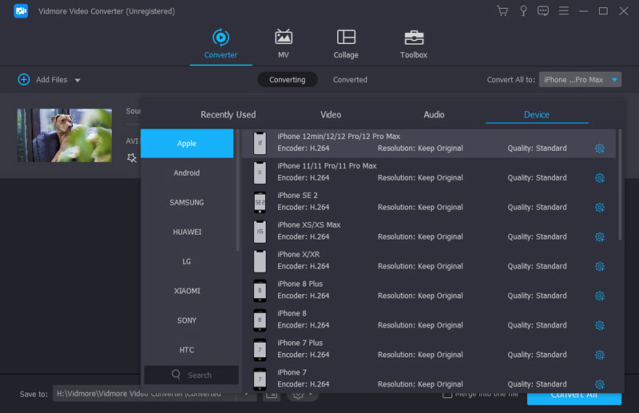Viewport: 639px width, 413px height.
Task: Expand the Save to path dropdown
Action: [247, 394]
